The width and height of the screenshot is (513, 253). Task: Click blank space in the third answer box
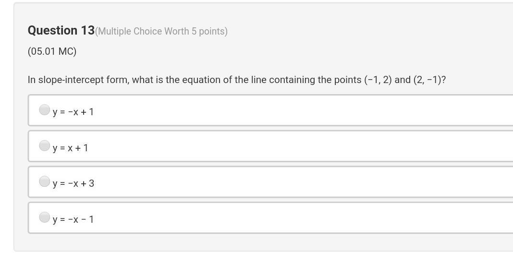[x=288, y=182]
